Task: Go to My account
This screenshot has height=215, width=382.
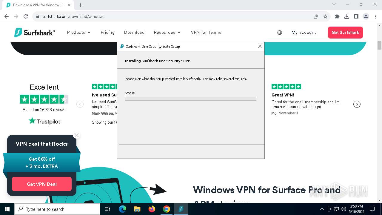Action: 304,32
